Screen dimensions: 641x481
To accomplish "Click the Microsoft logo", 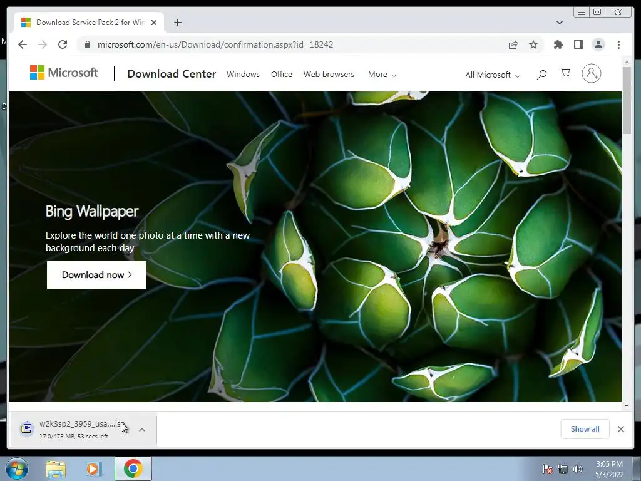I will pos(64,73).
